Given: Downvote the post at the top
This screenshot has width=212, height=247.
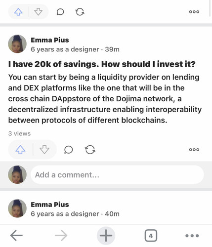Looking at the screenshot, I should click(x=38, y=12).
